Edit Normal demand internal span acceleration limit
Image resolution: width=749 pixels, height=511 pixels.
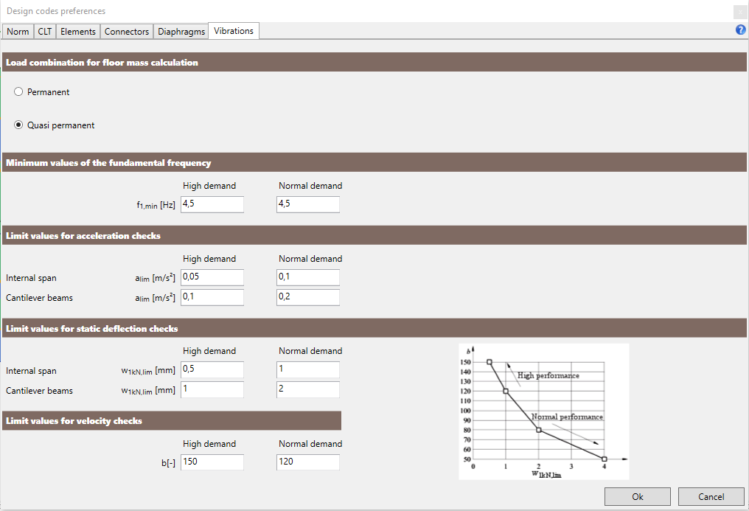308,277
